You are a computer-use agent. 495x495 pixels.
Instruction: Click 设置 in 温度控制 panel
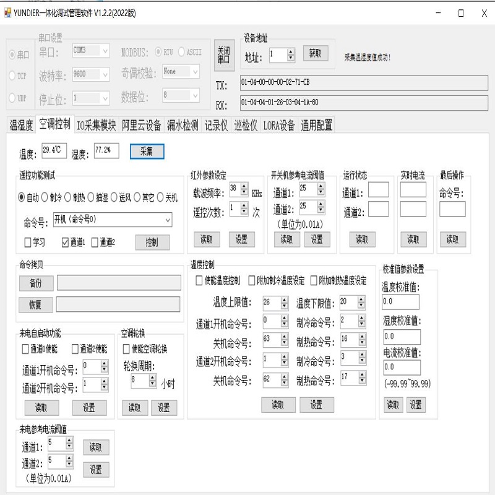(317, 405)
